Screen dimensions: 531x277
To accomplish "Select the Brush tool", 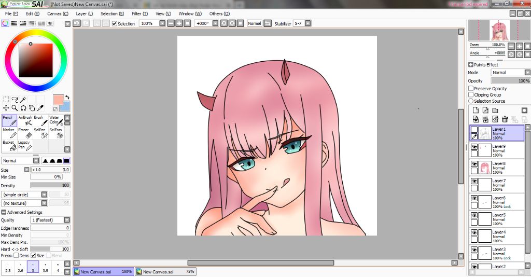I will click(40, 120).
